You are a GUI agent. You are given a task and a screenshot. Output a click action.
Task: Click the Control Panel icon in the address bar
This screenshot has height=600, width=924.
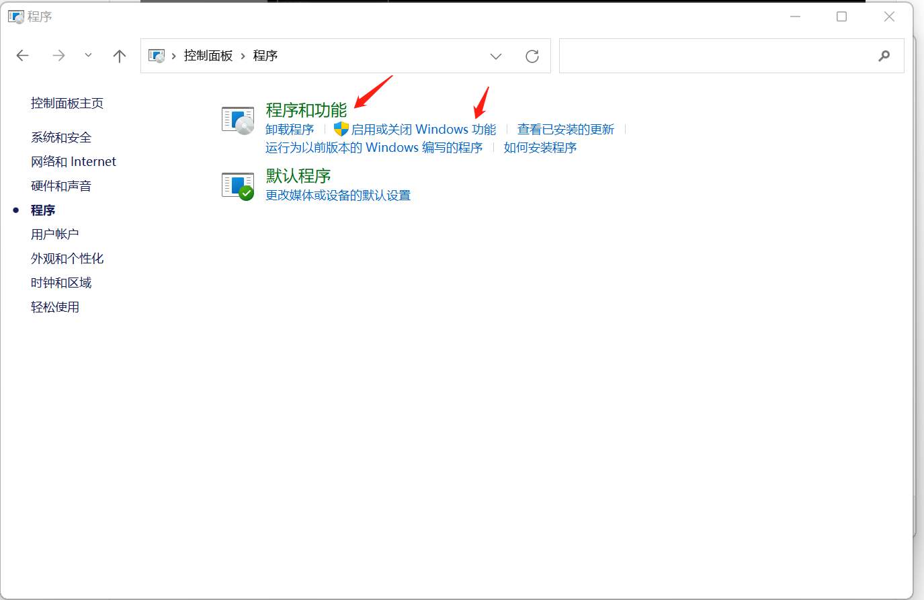coord(157,56)
